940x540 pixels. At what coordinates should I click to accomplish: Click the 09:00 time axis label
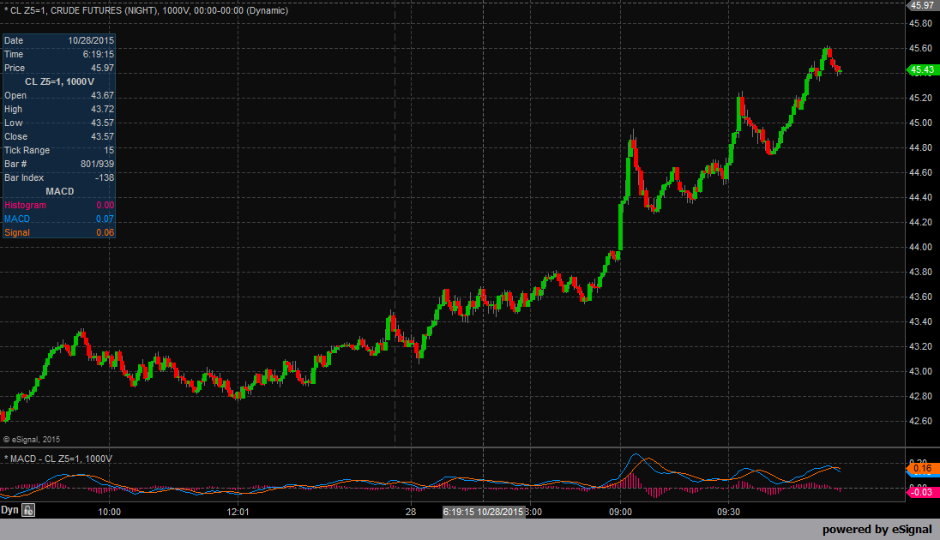tap(620, 512)
